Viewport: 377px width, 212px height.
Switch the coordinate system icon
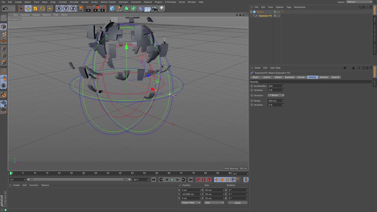click(80, 9)
